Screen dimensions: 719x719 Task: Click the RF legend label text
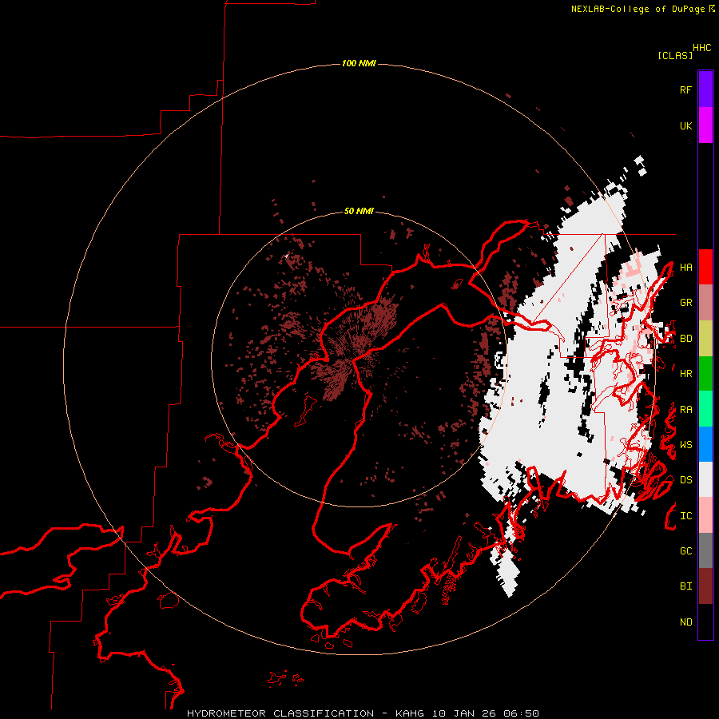pos(685,89)
